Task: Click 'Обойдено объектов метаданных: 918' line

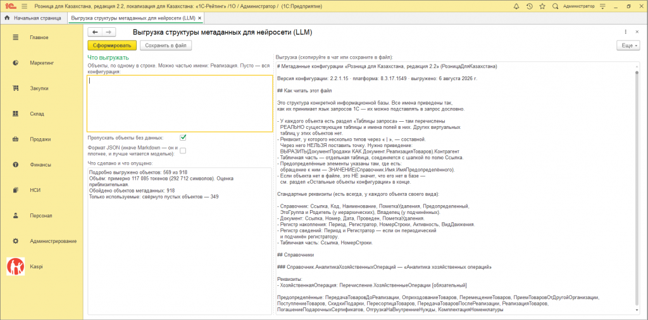Action: (132, 191)
